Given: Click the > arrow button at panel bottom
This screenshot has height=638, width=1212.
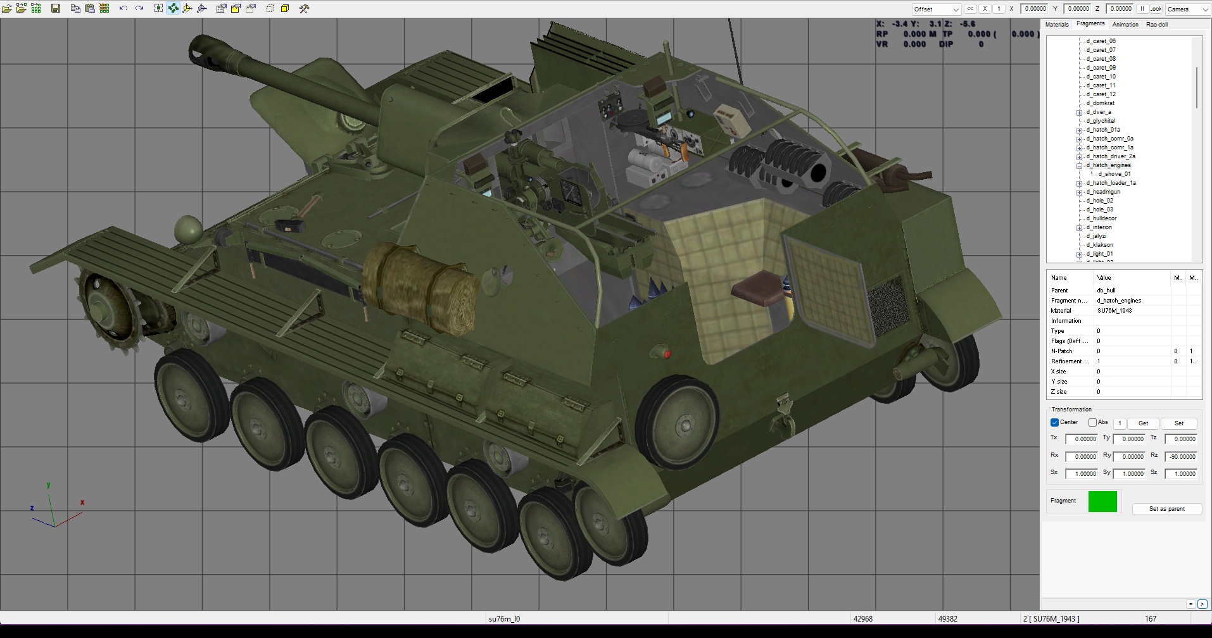Looking at the screenshot, I should [1201, 604].
